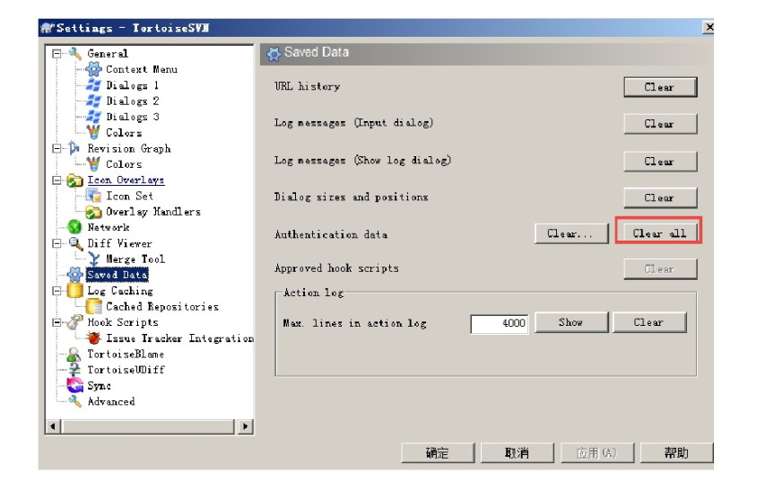Image resolution: width=757 pixels, height=482 pixels.
Task: Click the General wrench icon
Action: click(74, 53)
